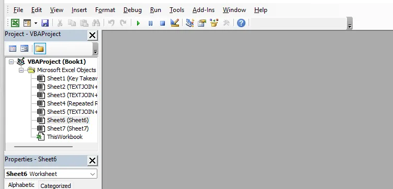Open Find with the binoculars icon
Screen dimensions: 393x189
pyautogui.click(x=96, y=23)
